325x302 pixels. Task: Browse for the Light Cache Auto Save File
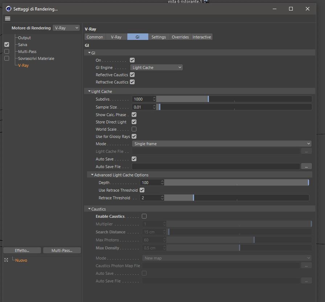tap(307, 166)
